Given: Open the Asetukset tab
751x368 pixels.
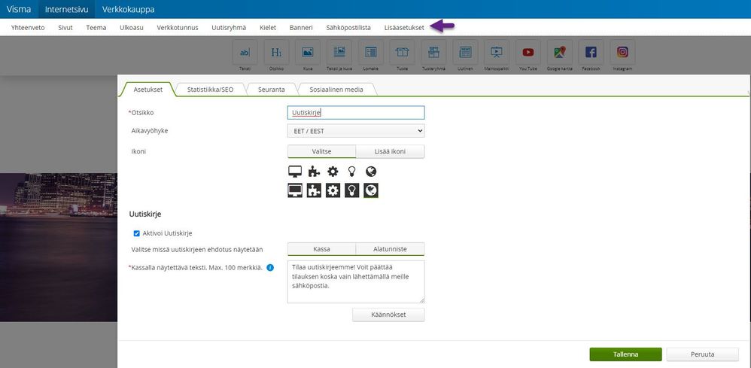Looking at the screenshot, I should tap(148, 89).
